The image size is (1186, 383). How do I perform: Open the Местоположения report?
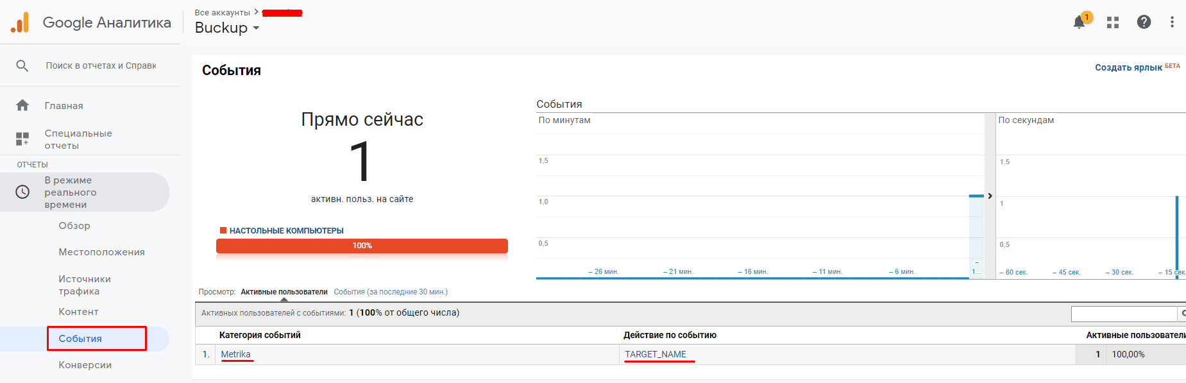pos(101,252)
